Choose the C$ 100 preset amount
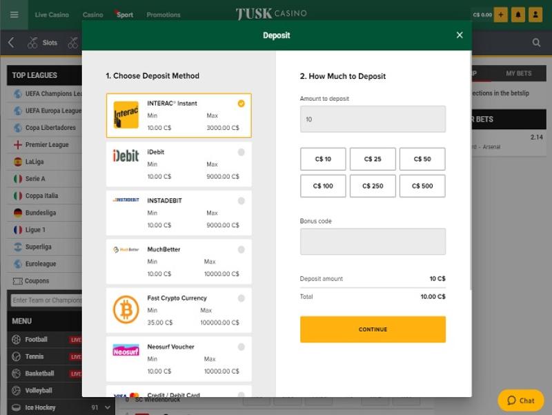The width and height of the screenshot is (552, 415). point(323,186)
